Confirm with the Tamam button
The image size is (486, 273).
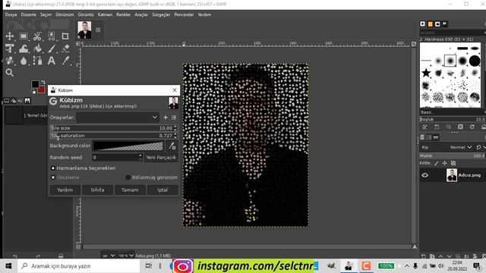coord(130,190)
